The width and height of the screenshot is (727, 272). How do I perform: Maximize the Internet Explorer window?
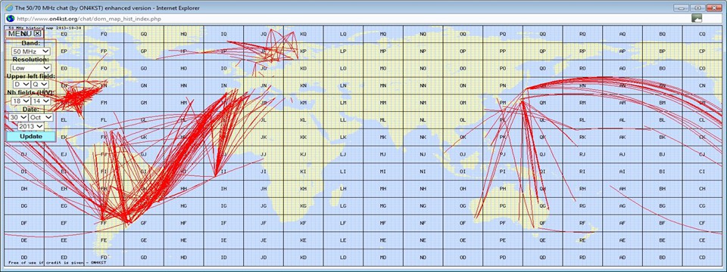click(697, 8)
